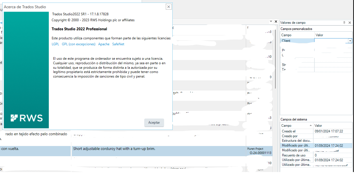Click the value 09/01/2024 17:07:22

[329, 131]
